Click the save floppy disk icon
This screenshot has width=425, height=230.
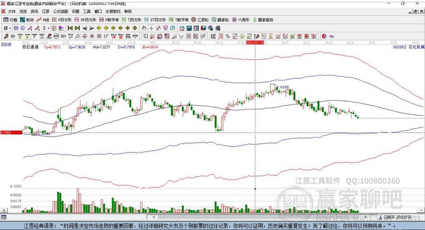[204, 28]
